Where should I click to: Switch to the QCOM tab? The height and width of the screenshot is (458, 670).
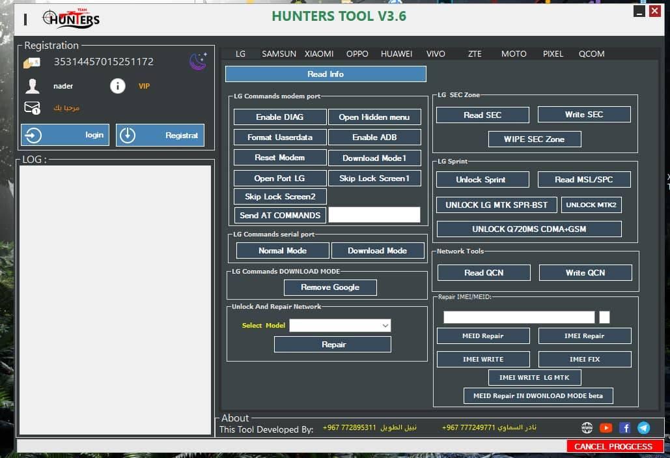tap(591, 54)
